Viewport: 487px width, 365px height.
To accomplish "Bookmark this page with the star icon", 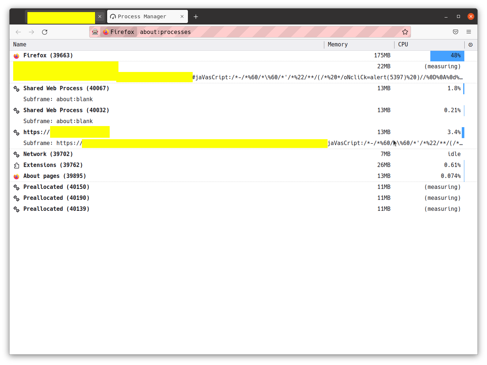I will click(405, 32).
